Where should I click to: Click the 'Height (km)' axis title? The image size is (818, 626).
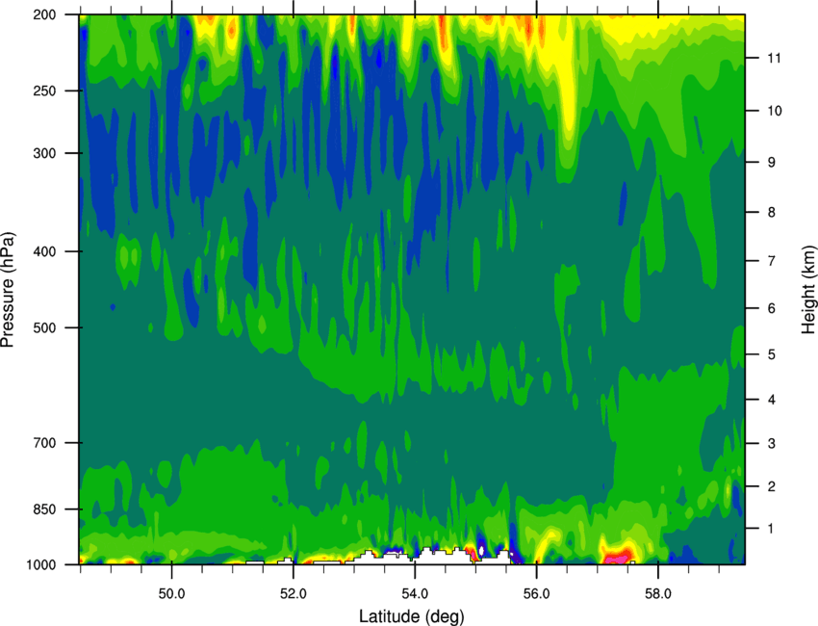pyautogui.click(x=808, y=289)
